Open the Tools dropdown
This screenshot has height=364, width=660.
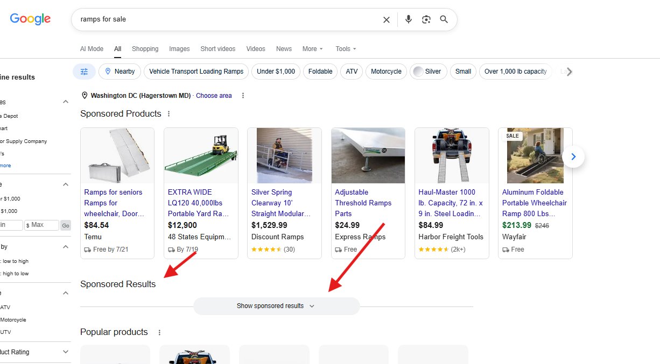pyautogui.click(x=346, y=49)
